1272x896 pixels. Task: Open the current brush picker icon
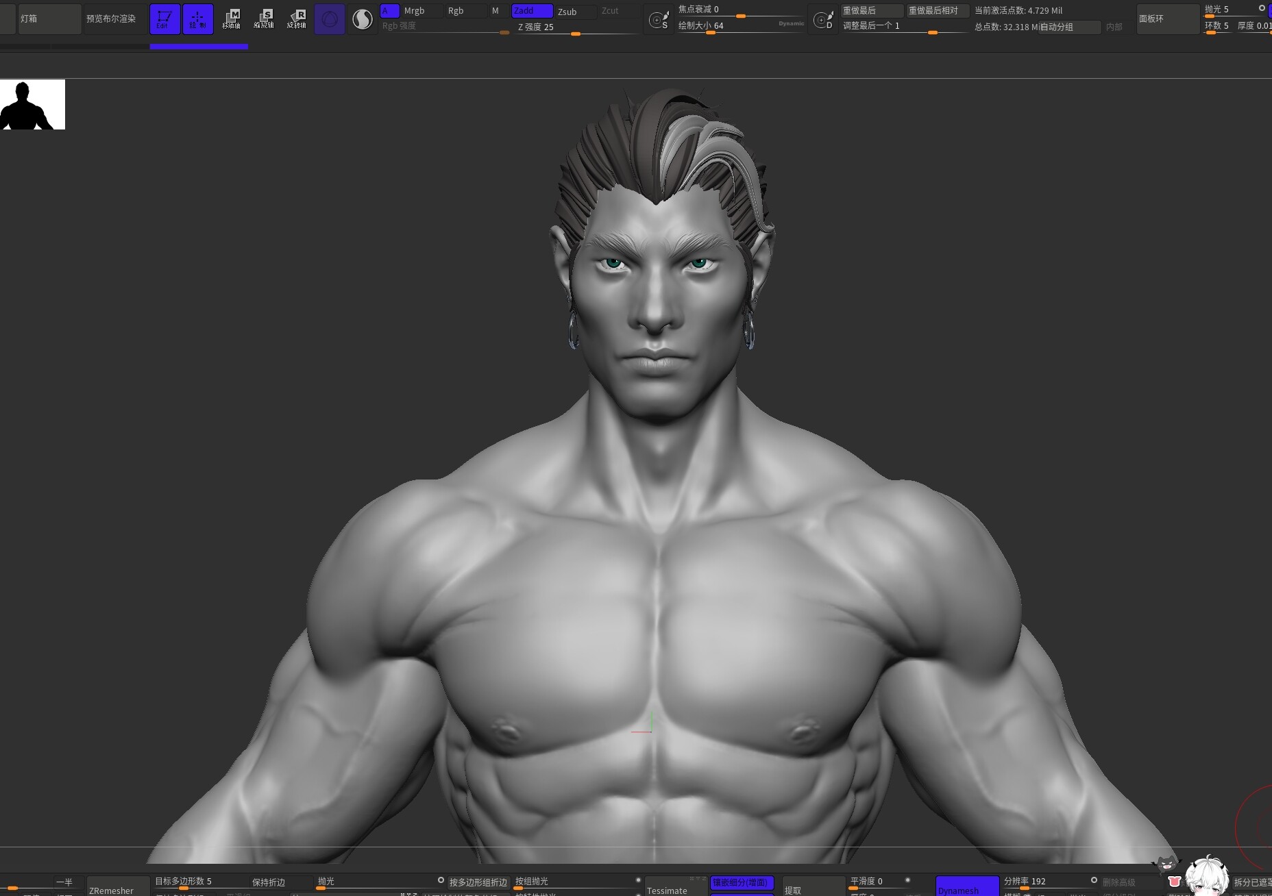coord(330,18)
